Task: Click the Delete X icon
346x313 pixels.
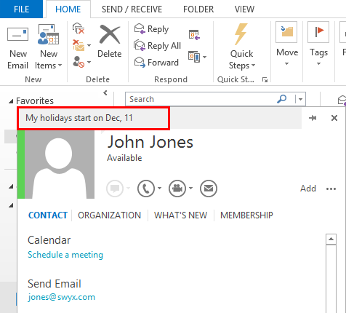Action: (110, 34)
